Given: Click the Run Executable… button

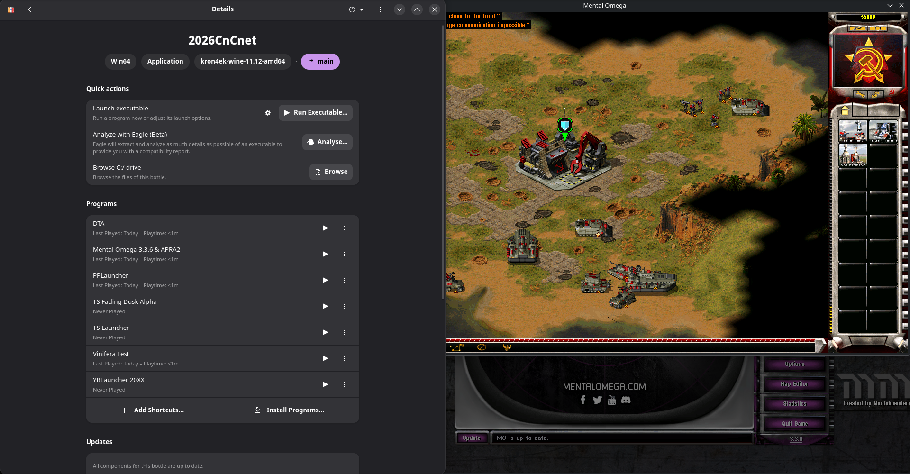Looking at the screenshot, I should 316,113.
